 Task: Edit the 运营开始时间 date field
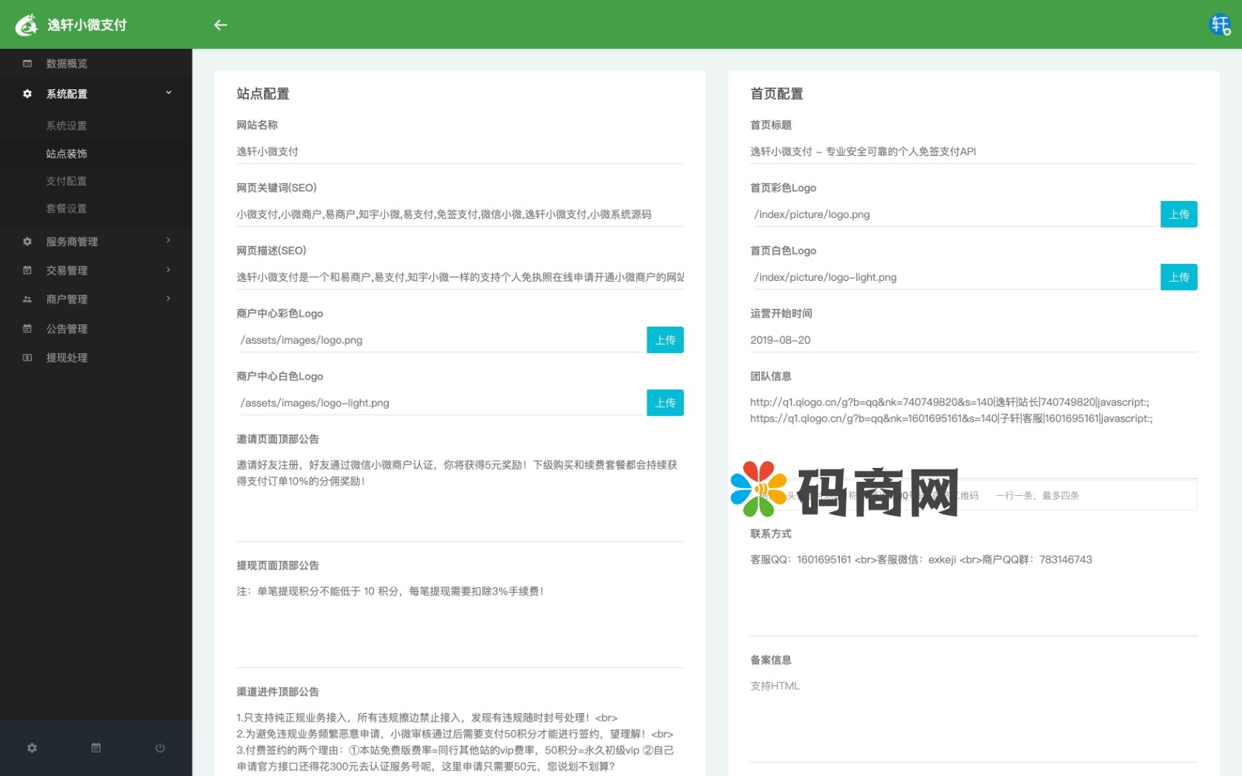973,340
